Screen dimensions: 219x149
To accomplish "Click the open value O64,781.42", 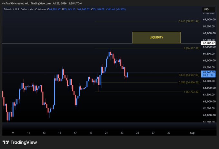I will pos(54,9).
